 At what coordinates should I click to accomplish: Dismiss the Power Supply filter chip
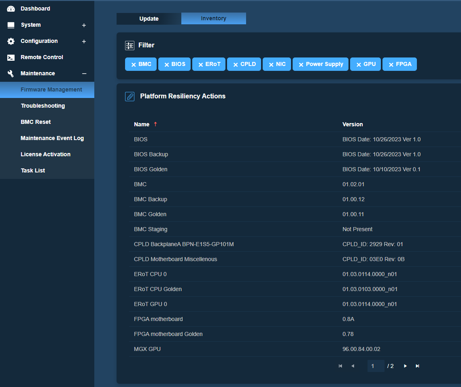300,64
